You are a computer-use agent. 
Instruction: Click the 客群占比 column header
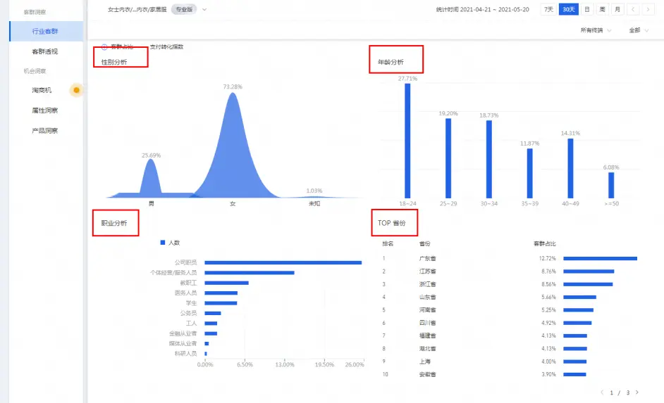click(545, 244)
